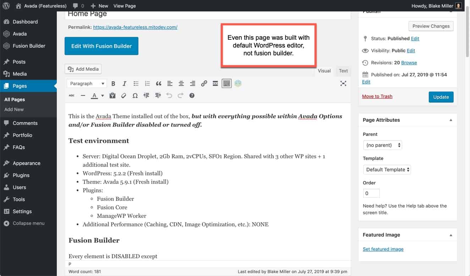470x276 pixels.
Task: Click Move to Trash link
Action: [377, 96]
